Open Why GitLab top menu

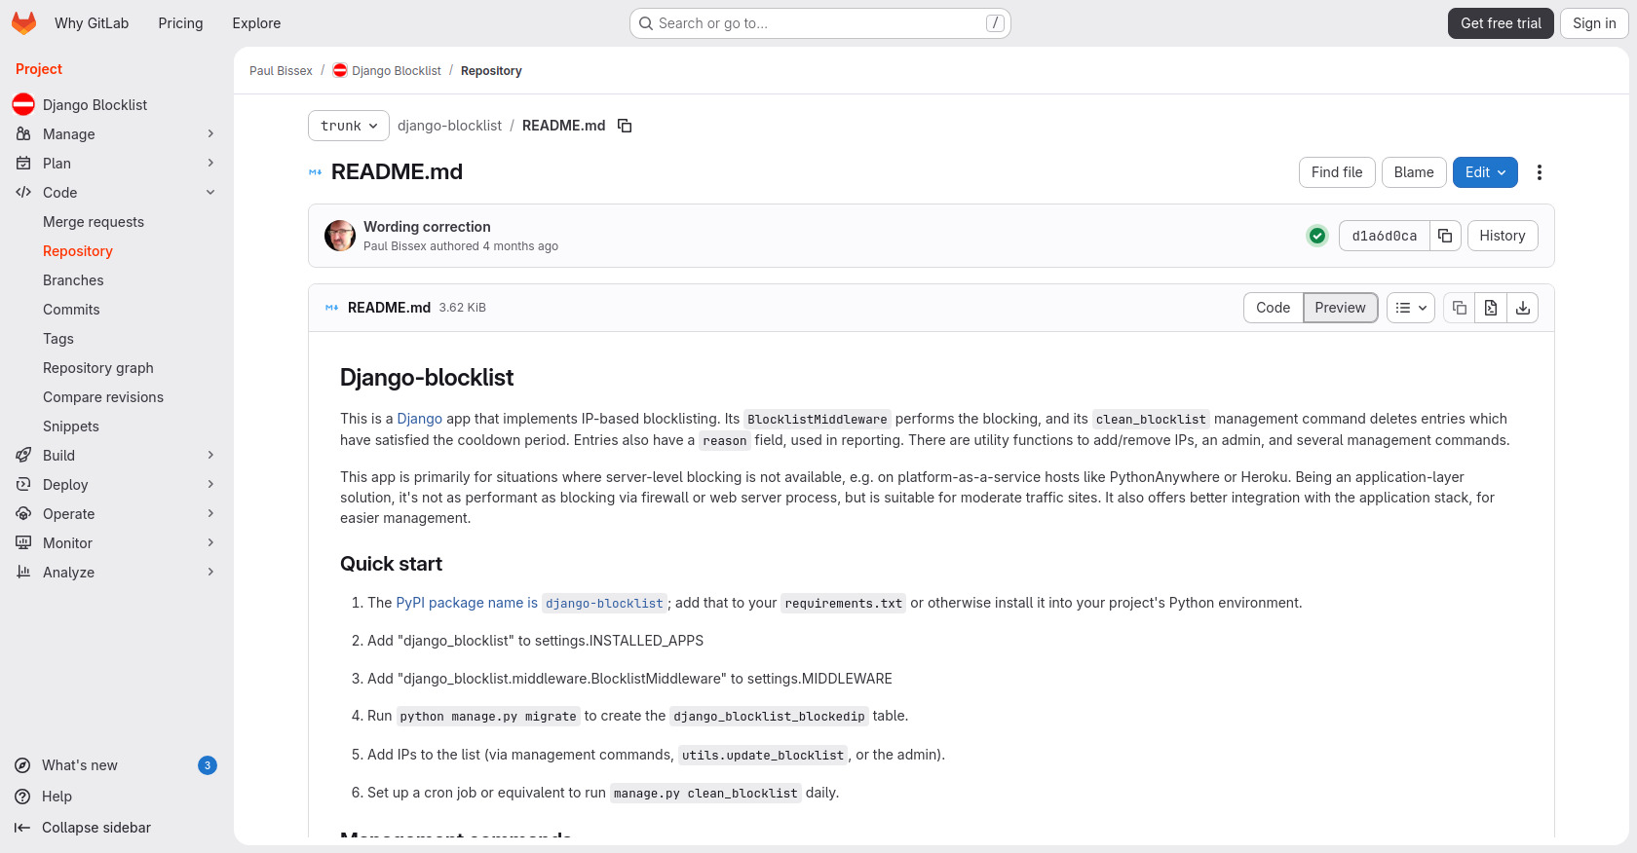coord(92,23)
